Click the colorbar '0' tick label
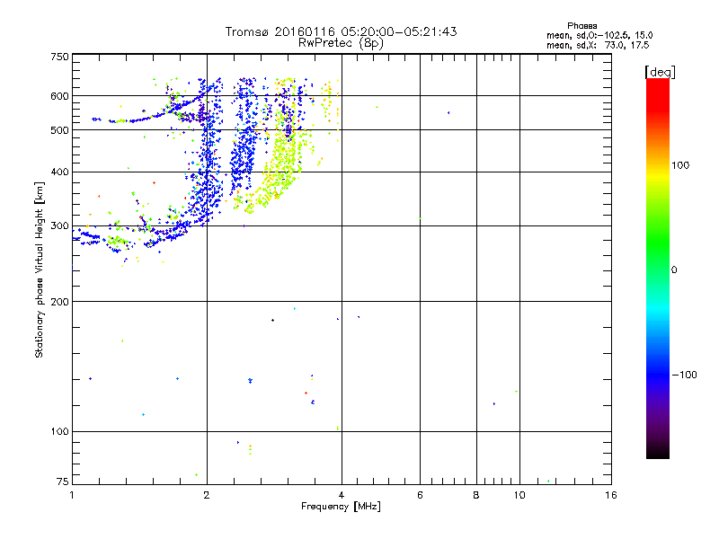The image size is (719, 539). (x=673, y=270)
